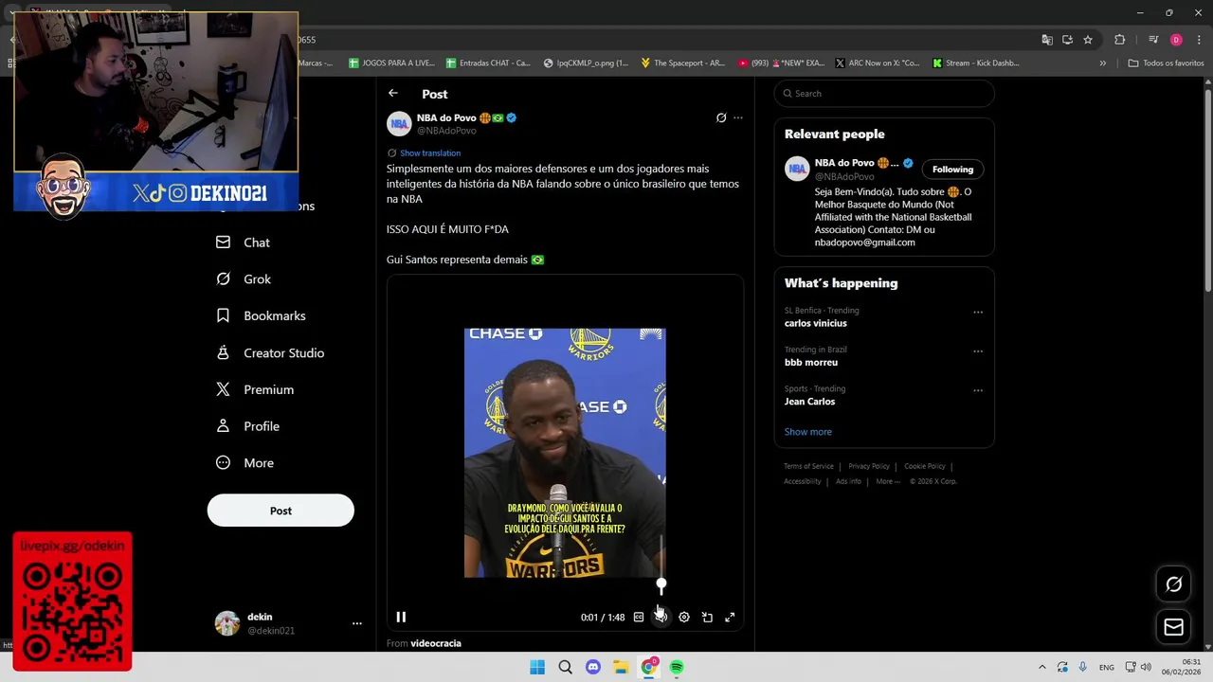This screenshot has width=1213, height=682.
Task: Click the Grok icon on the post header
Action: (721, 118)
